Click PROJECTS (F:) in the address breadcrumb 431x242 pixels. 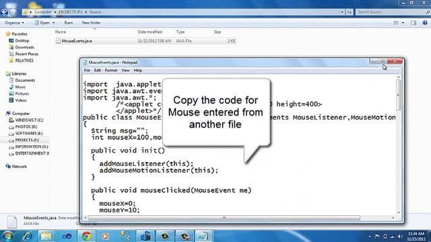pos(70,12)
